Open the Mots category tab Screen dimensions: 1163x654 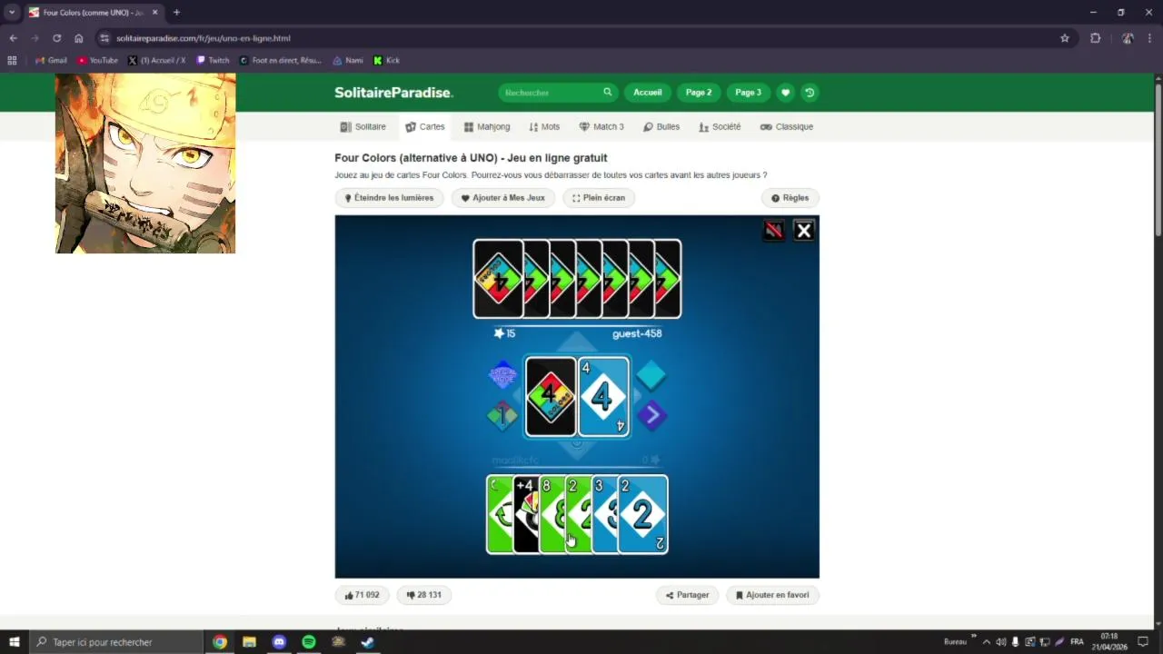coord(544,127)
